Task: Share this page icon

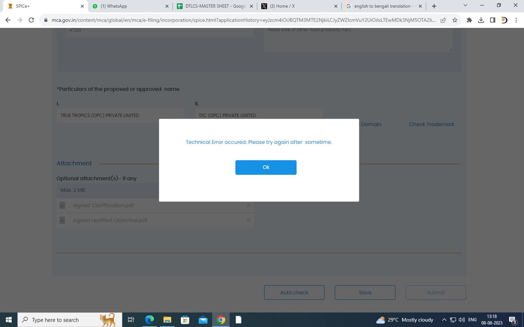Action: point(443,20)
